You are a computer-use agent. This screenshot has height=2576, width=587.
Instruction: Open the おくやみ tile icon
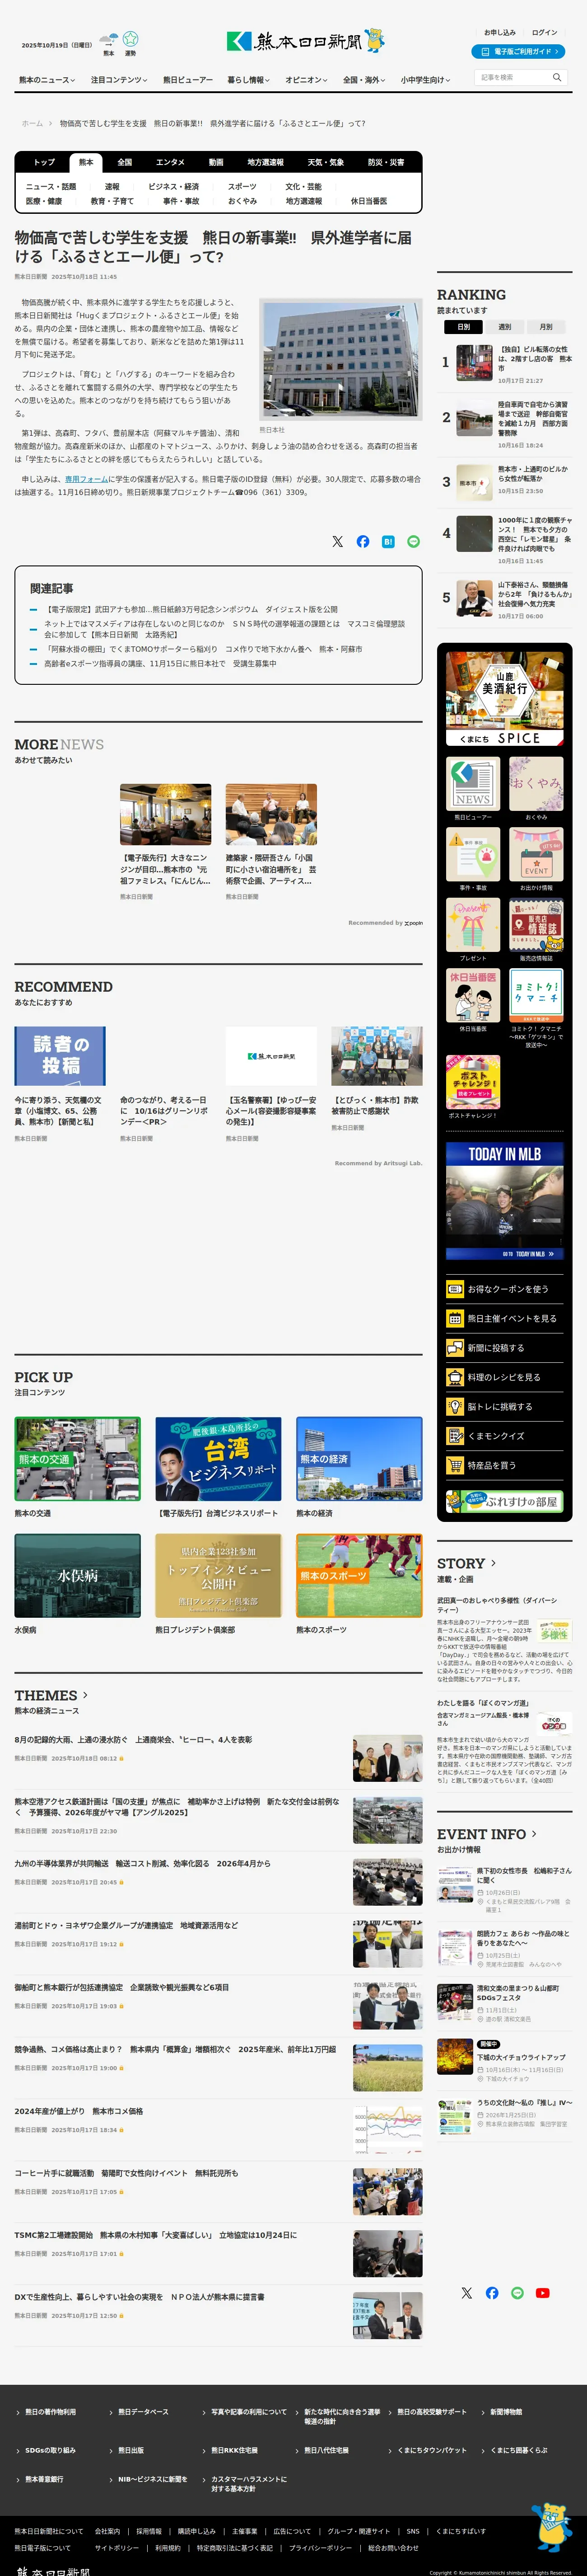[536, 783]
